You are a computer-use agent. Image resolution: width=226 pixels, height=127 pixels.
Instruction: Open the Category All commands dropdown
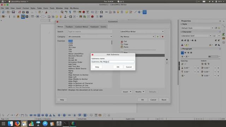(x=90, y=37)
